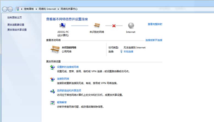
Task: Click the red X connection error icon
Action: 114,26
